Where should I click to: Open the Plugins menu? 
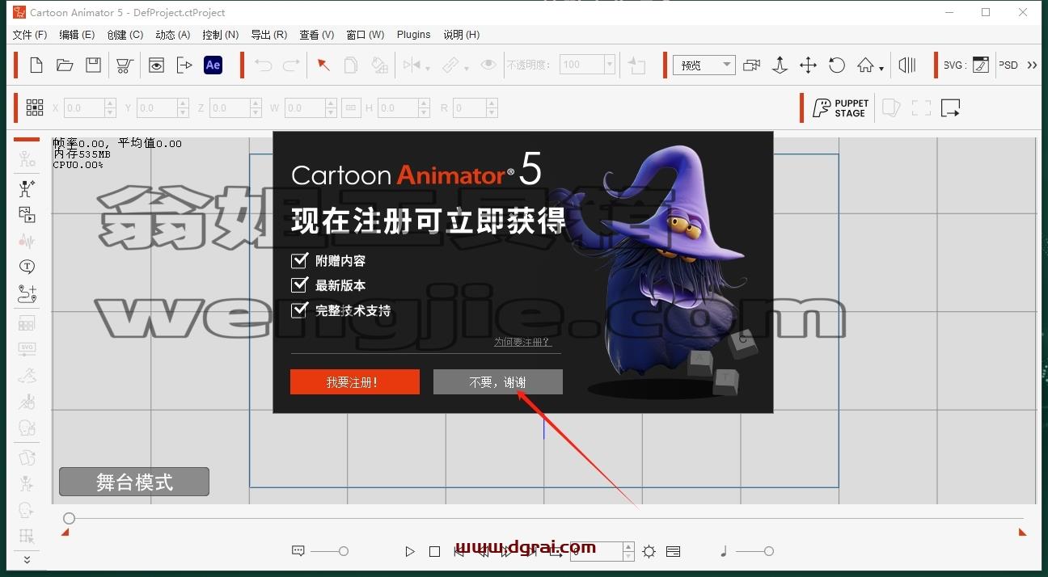point(413,35)
